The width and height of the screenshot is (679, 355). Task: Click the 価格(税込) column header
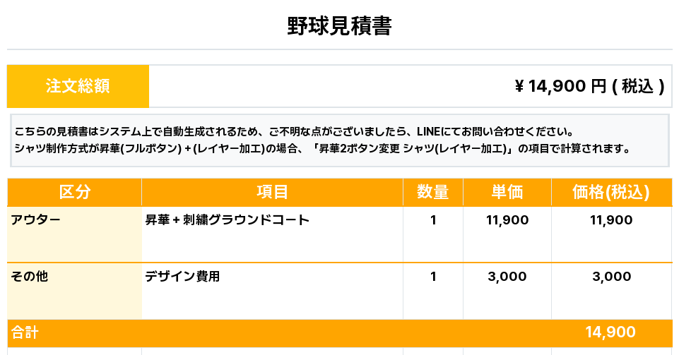pyautogui.click(x=611, y=192)
